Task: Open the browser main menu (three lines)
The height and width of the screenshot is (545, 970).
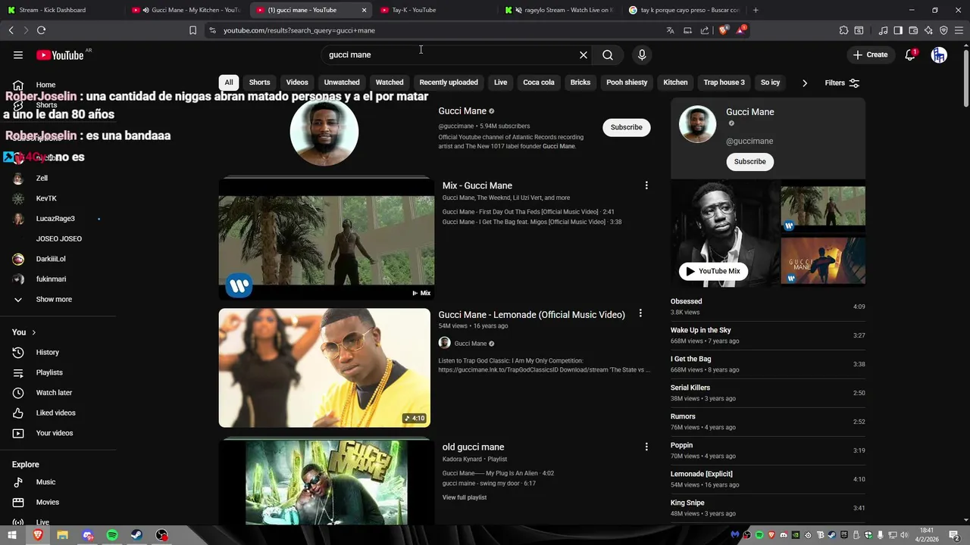Action: click(x=959, y=30)
